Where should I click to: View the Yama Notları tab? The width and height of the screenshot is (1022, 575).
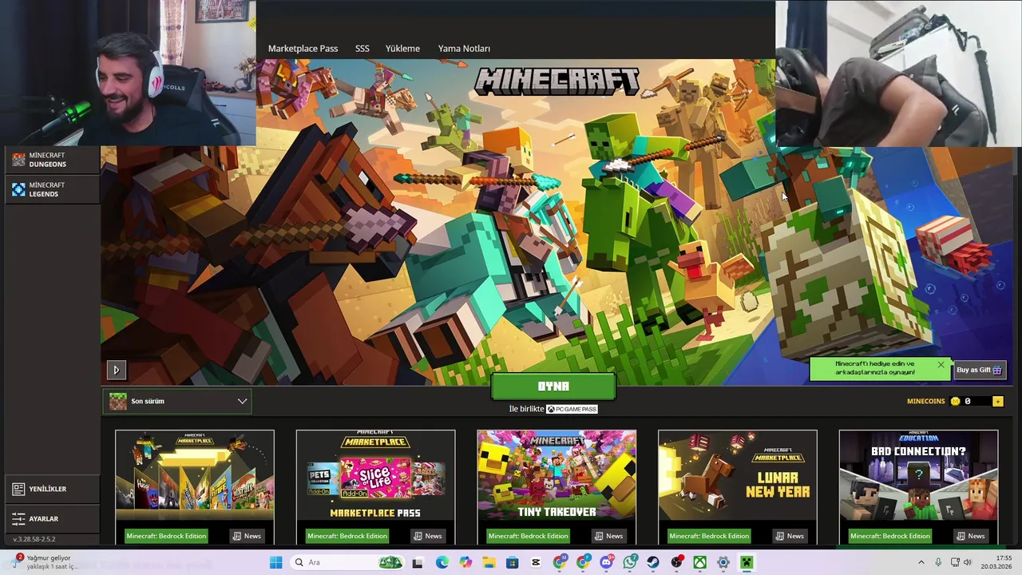pyautogui.click(x=464, y=49)
